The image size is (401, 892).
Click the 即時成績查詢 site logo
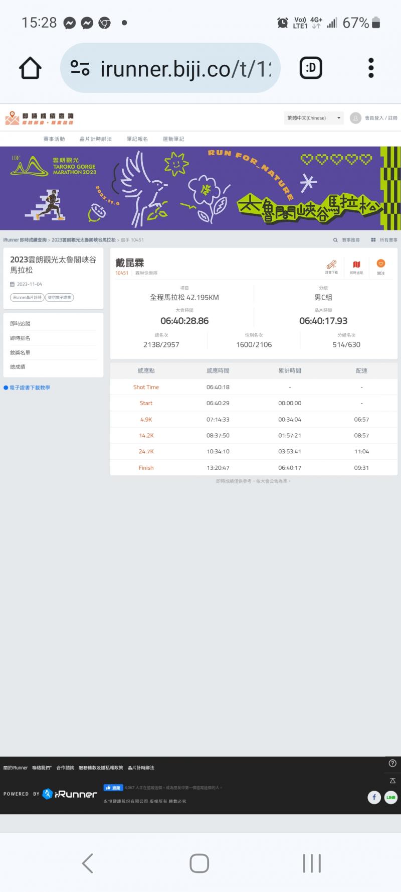[40, 118]
